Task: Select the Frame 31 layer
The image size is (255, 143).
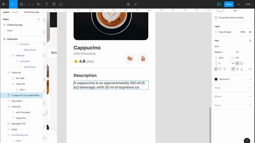Action: [x=20, y=56]
